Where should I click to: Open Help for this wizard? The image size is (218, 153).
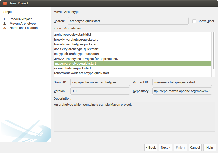tap(210, 147)
